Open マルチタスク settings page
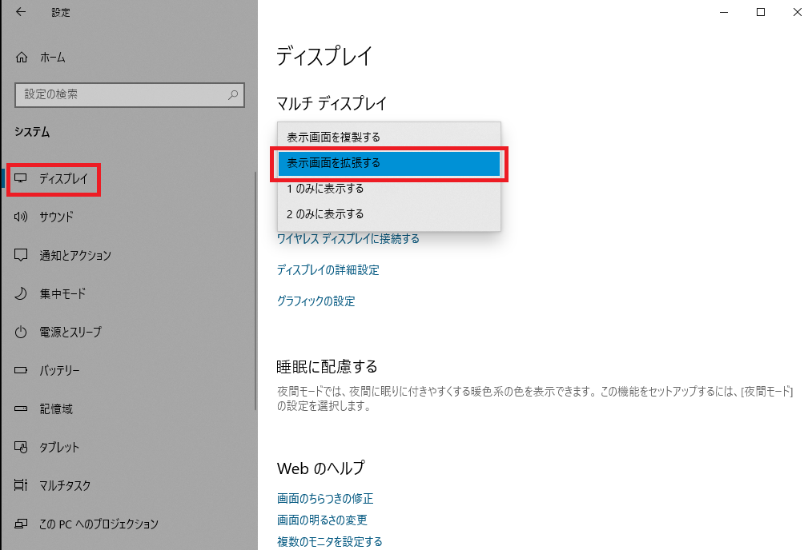The image size is (808, 550). (65, 485)
